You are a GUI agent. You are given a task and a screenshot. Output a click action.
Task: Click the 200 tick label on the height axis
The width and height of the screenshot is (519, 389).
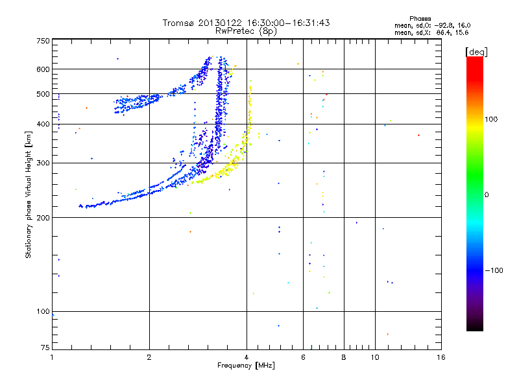pyautogui.click(x=43, y=218)
